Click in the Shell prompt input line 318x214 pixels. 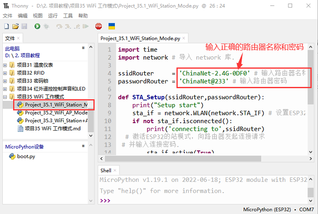[x=204, y=200]
